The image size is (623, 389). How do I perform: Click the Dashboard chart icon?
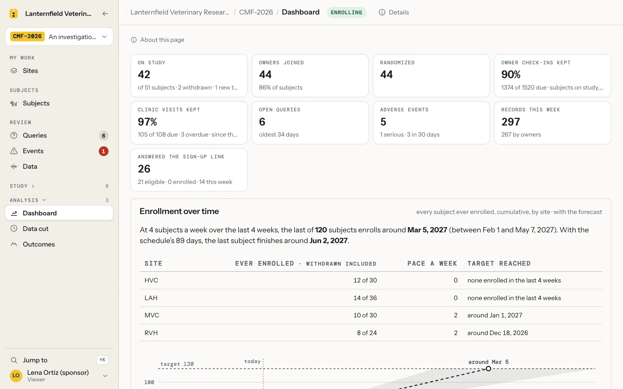pos(14,213)
